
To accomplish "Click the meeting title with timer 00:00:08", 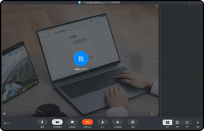I will (101, 2).
